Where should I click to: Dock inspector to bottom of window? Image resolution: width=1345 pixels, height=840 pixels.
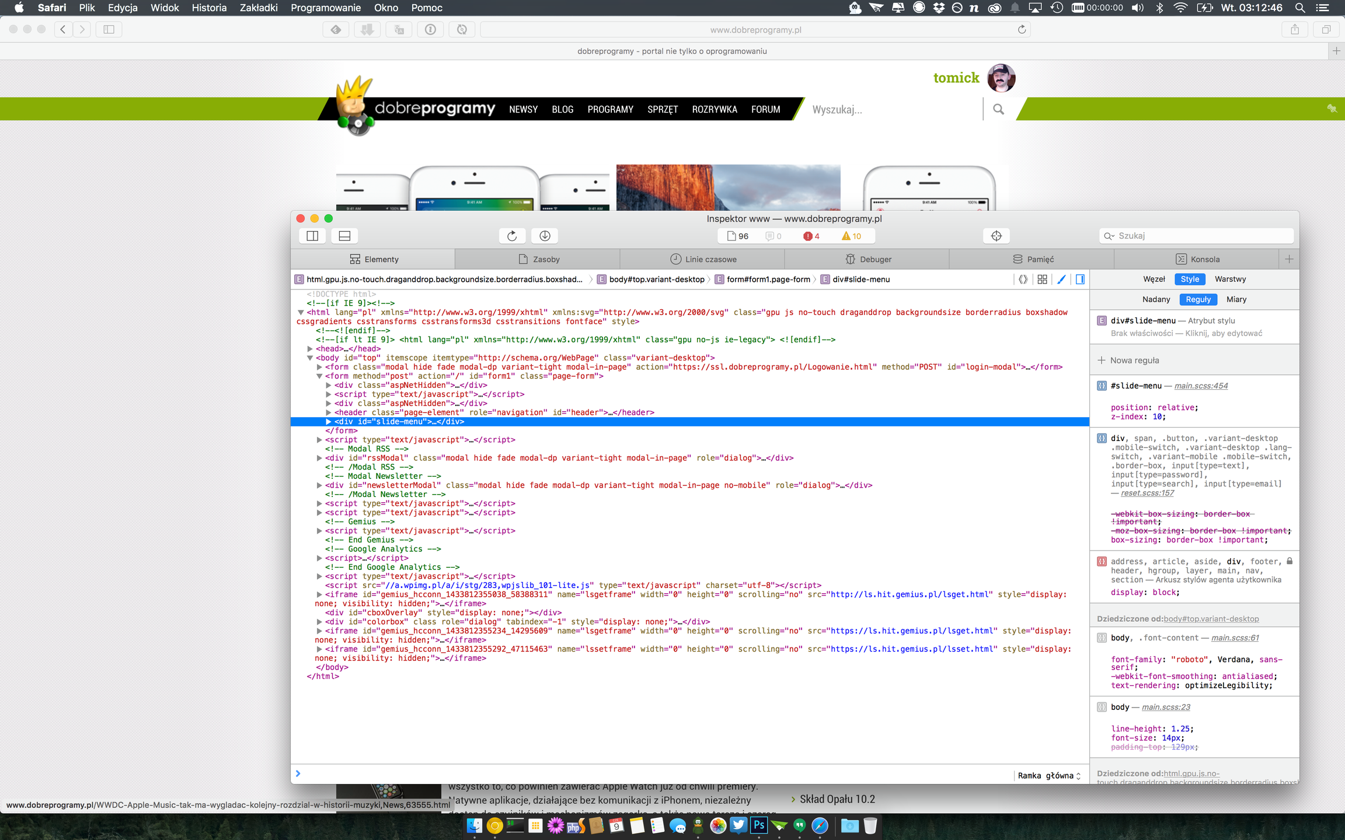point(344,236)
